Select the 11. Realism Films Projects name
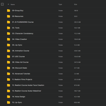The width and height of the screenshot is (106, 106). tap(22, 79)
